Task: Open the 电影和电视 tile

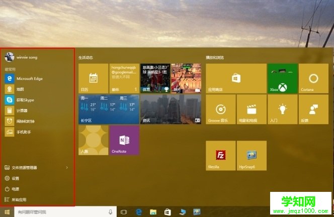Action: [x=252, y=109]
